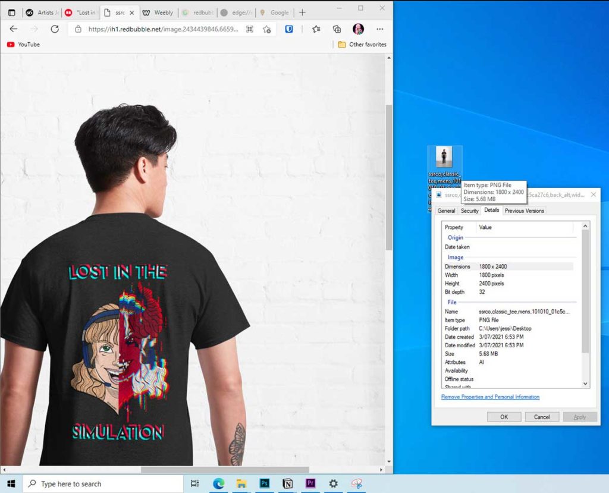Open Edge Settings and more menu
609x493 pixels.
coord(380,29)
